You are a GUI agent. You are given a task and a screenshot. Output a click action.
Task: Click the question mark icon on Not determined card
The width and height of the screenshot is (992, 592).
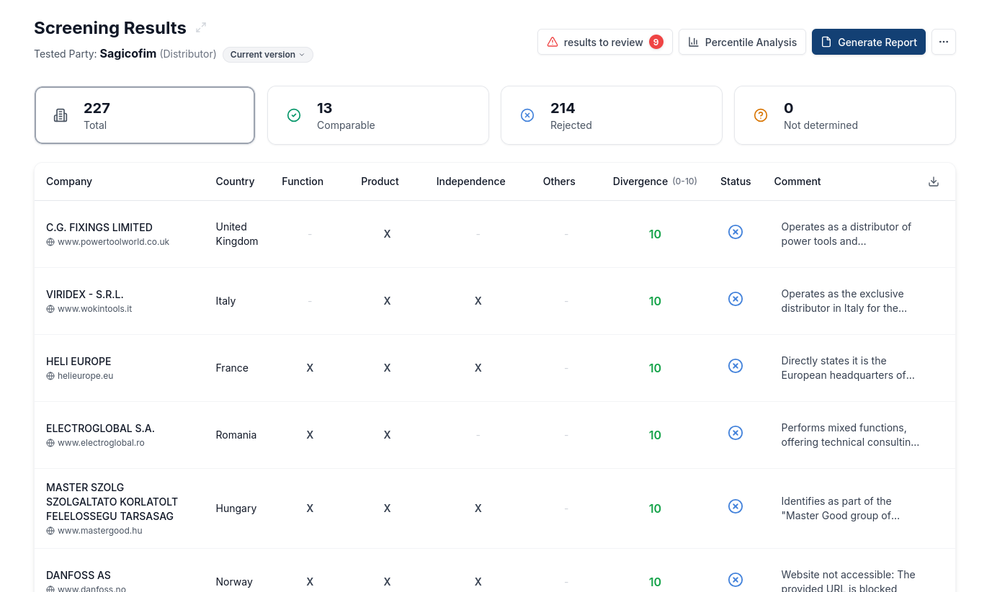[761, 115]
